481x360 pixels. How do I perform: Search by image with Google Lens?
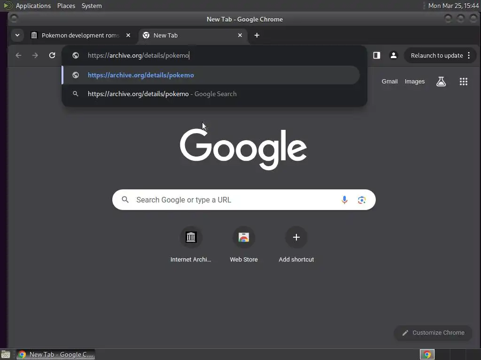pyautogui.click(x=362, y=200)
